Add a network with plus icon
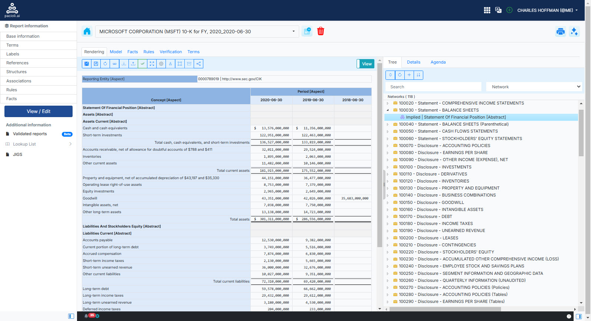This screenshot has width=591, height=321. (x=409, y=75)
